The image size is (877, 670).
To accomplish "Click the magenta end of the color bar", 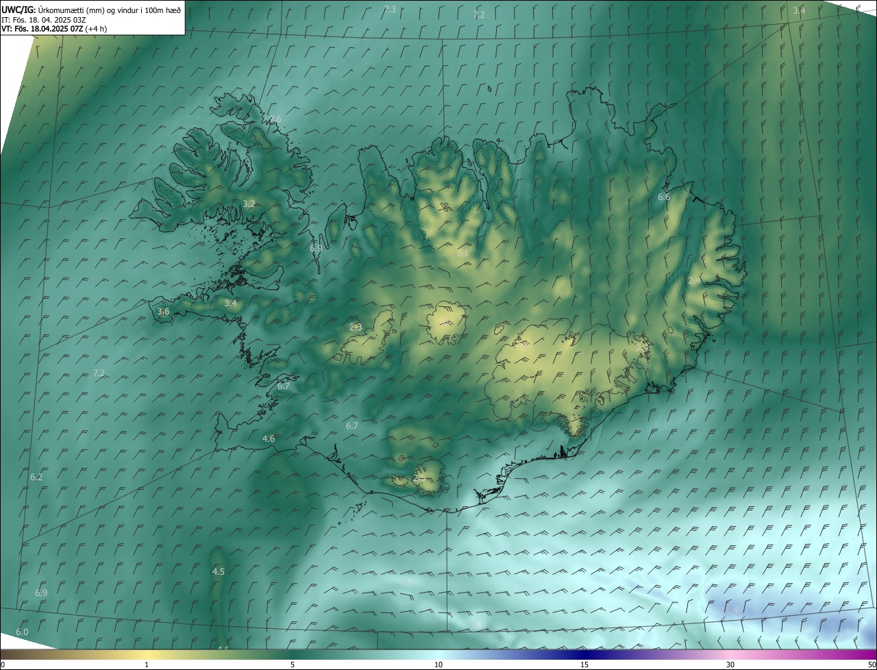I will (x=863, y=655).
